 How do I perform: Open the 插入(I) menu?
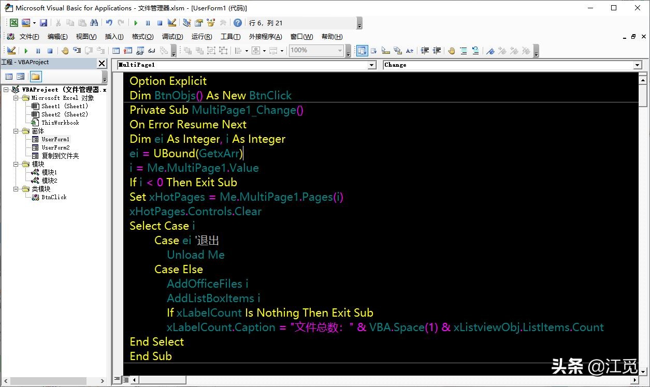114,37
